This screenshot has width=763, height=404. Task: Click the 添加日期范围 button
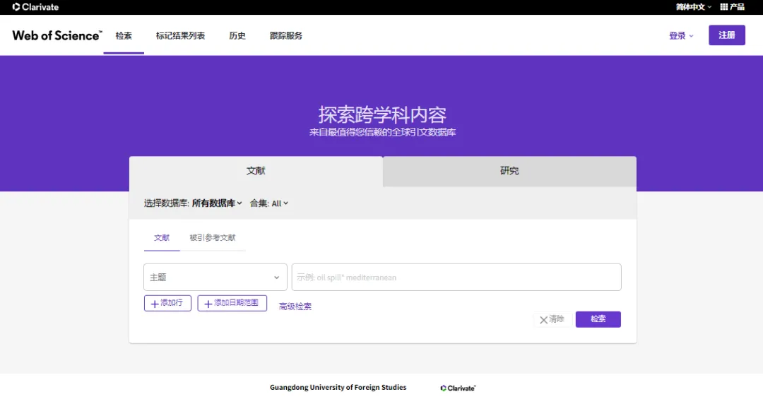click(x=232, y=303)
